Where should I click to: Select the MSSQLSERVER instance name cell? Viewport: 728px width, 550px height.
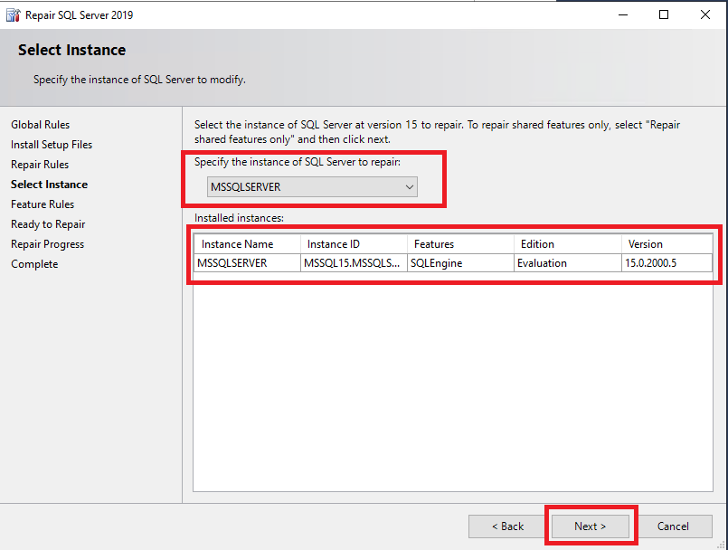tap(247, 263)
